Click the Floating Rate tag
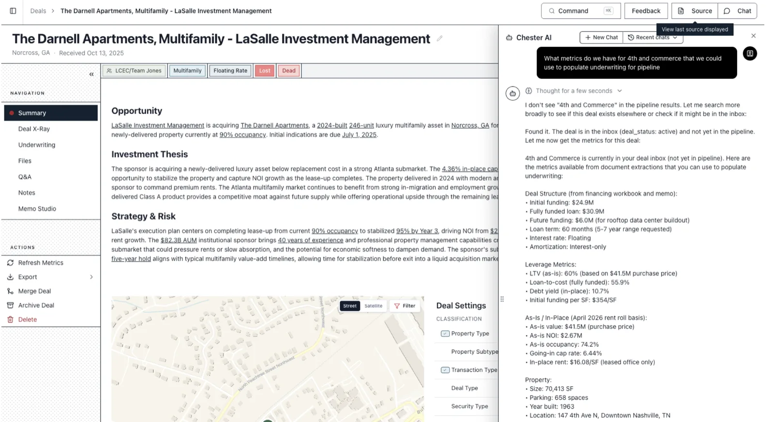Image resolution: width=774 pixels, height=422 pixels. (x=230, y=71)
